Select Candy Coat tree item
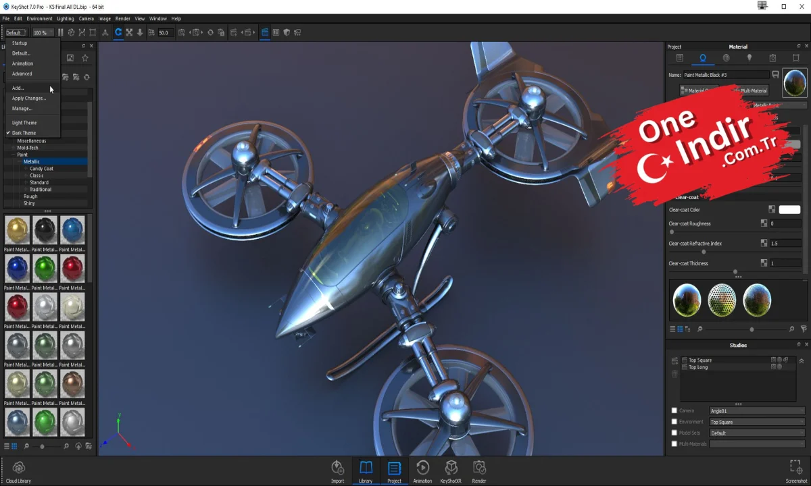811x486 pixels. 41,169
